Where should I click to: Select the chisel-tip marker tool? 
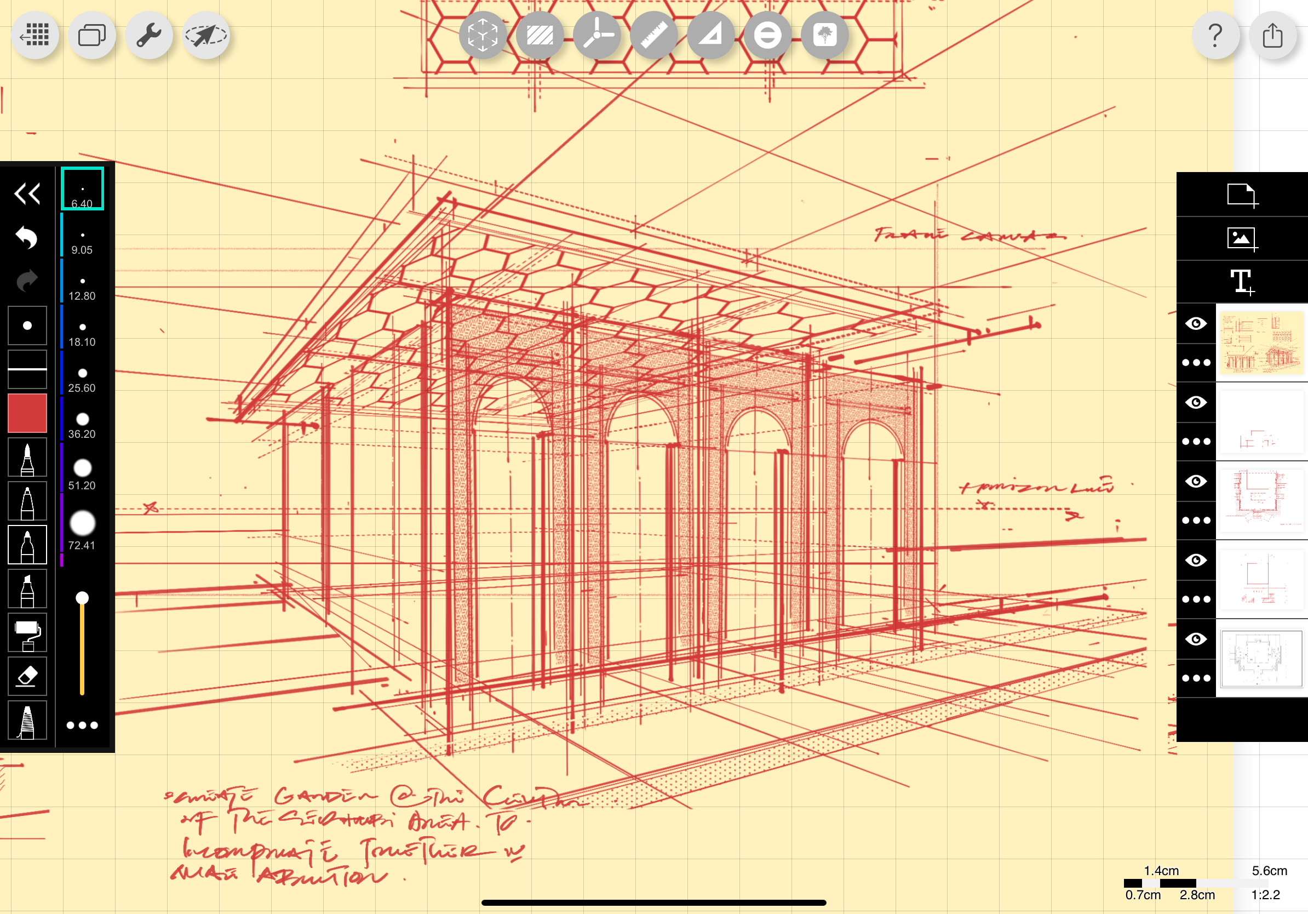click(27, 589)
